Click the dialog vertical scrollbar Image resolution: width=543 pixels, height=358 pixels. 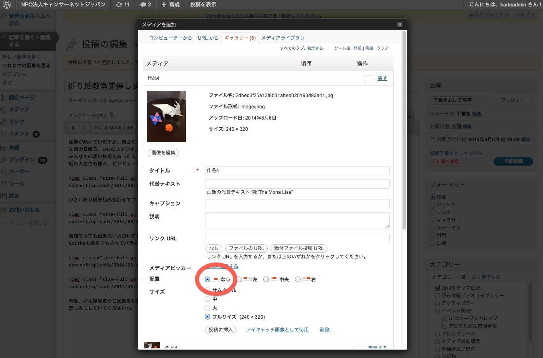pyautogui.click(x=404, y=130)
